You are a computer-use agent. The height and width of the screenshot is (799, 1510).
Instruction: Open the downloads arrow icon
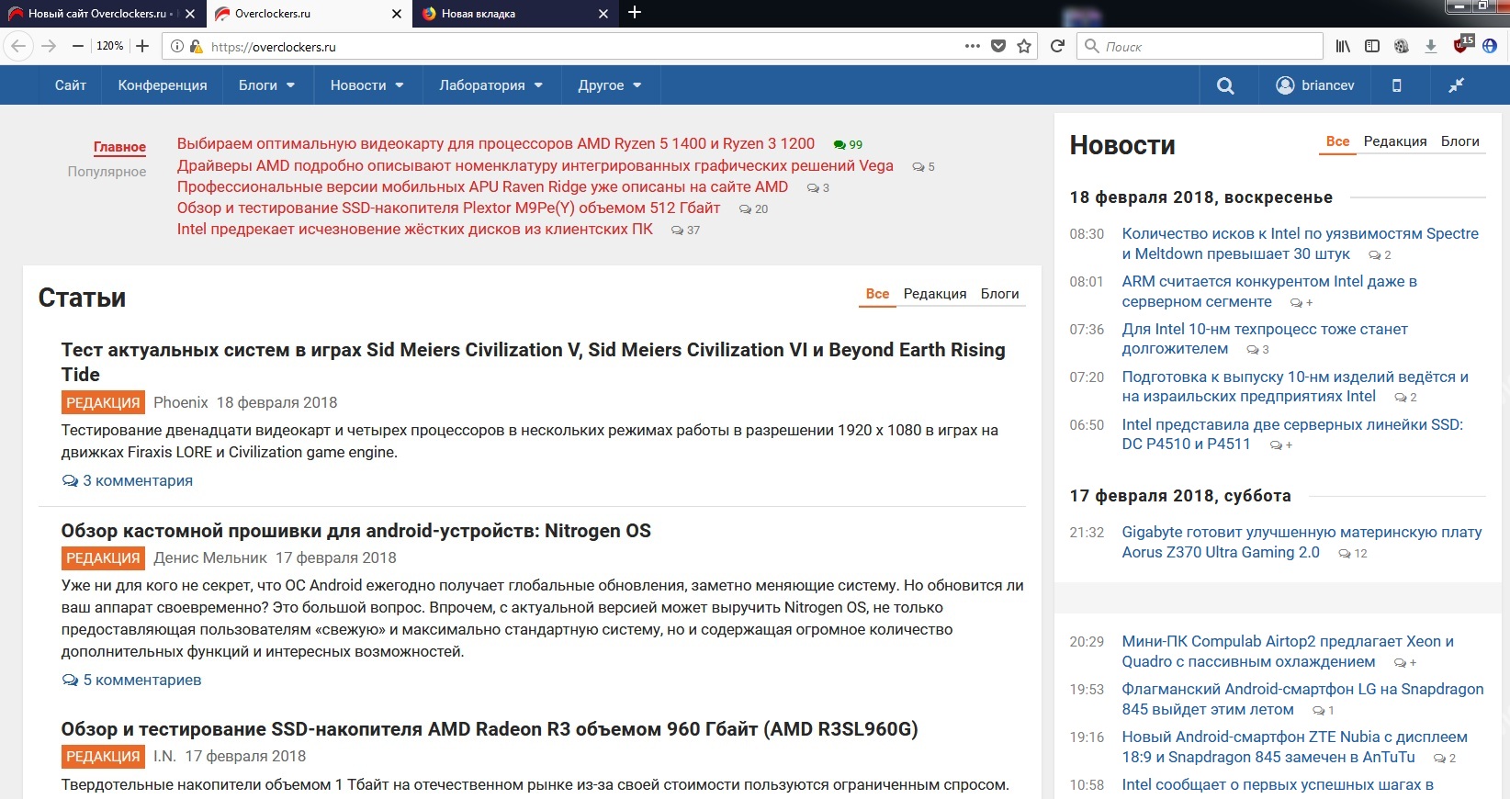pyautogui.click(x=1431, y=46)
